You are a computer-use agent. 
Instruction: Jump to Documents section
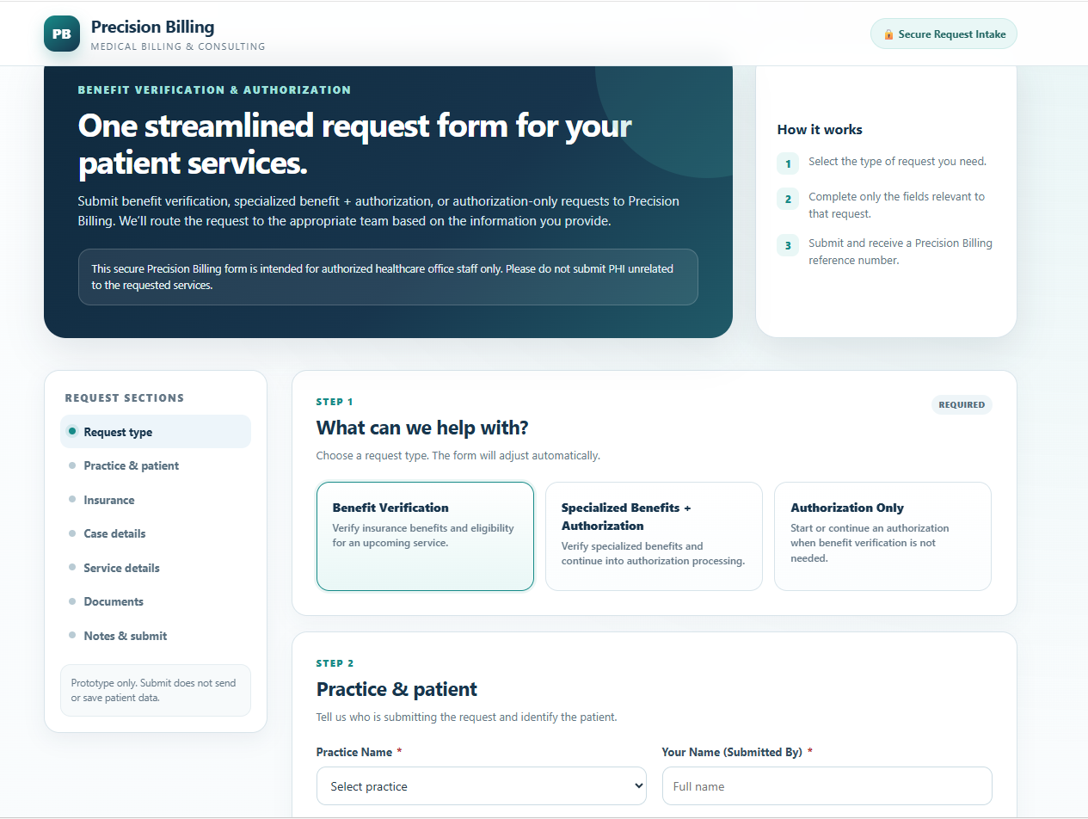pyautogui.click(x=156, y=601)
